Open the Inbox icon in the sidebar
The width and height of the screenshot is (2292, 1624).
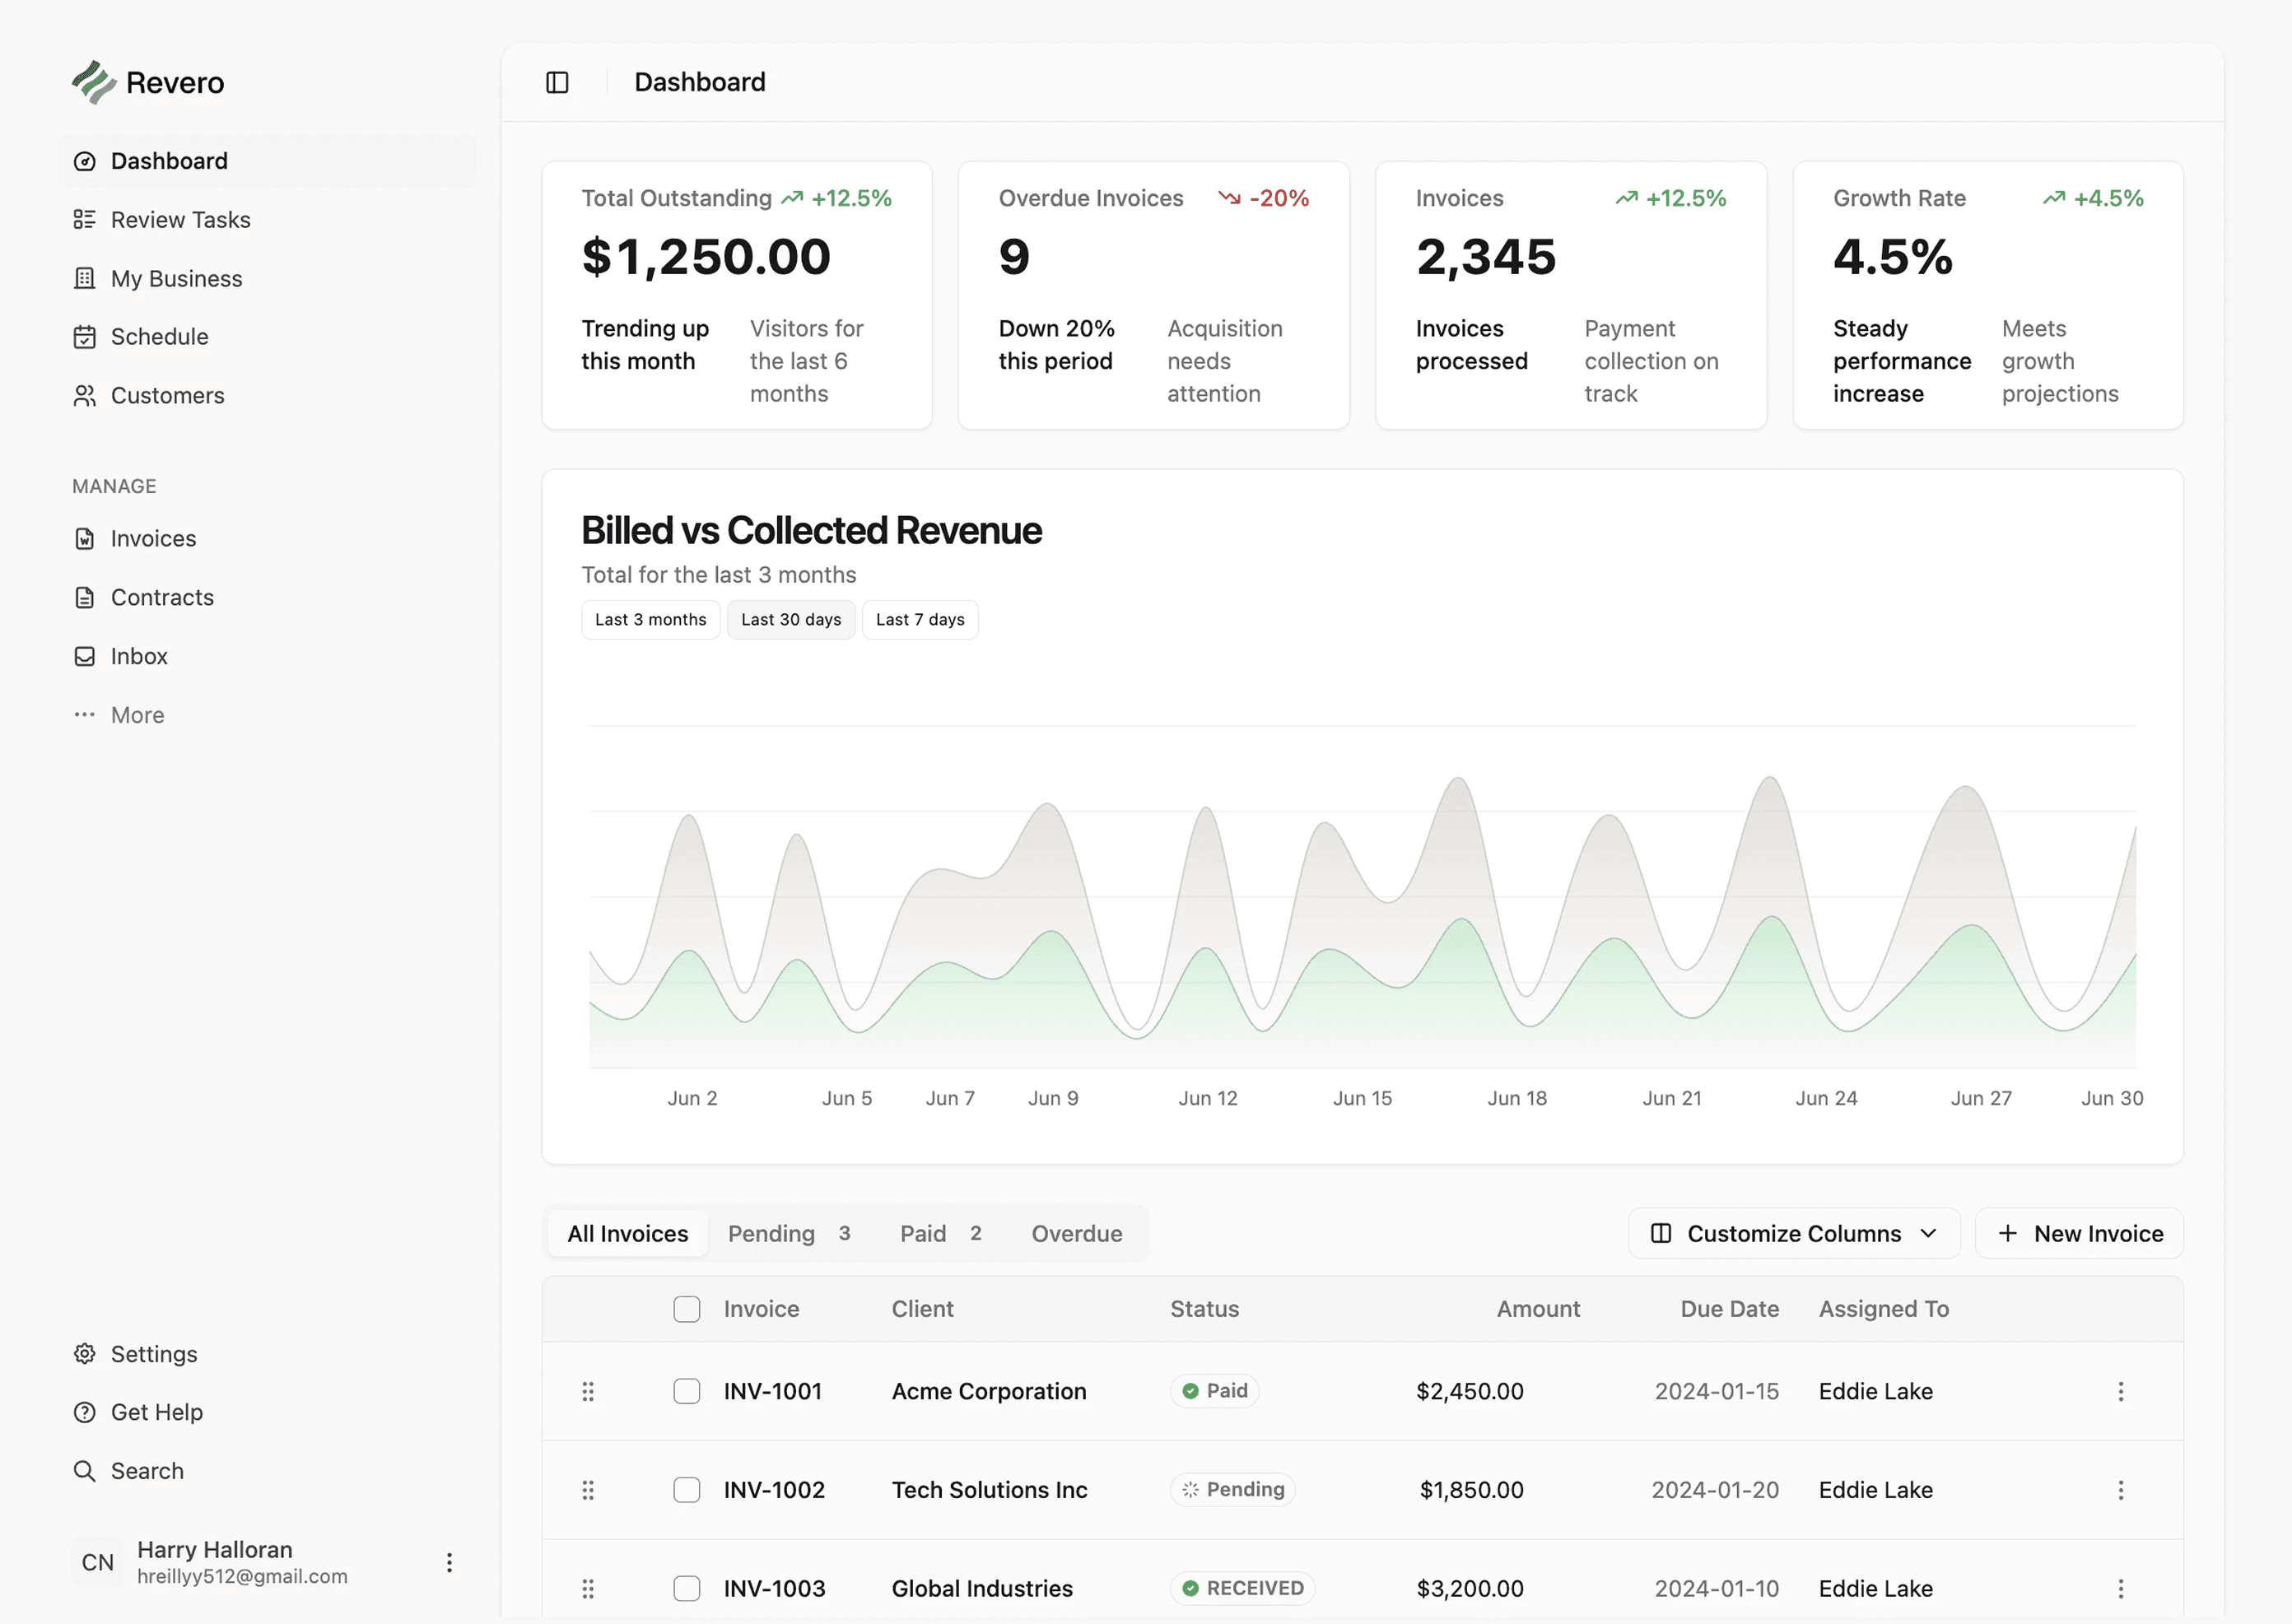tap(85, 655)
